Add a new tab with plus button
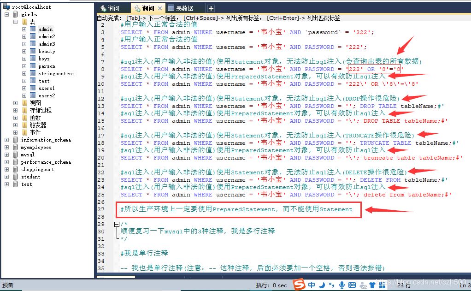The height and width of the screenshot is (291, 471). (x=211, y=8)
